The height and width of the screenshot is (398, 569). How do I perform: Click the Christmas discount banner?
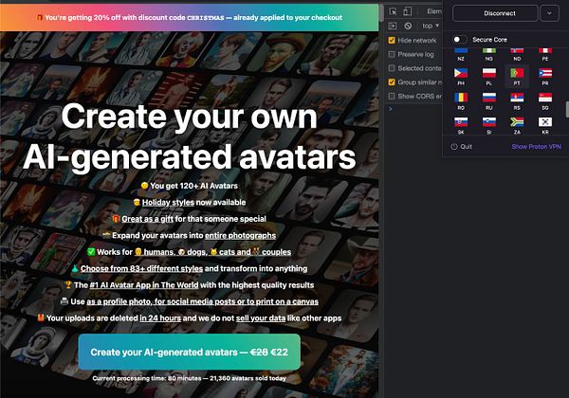tap(189, 17)
